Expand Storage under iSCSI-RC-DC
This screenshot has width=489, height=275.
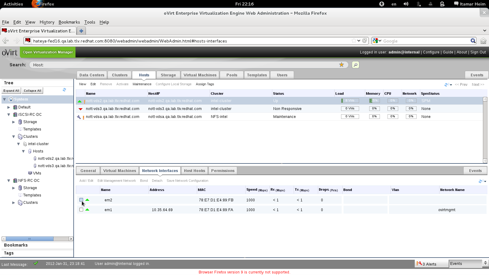(14, 122)
